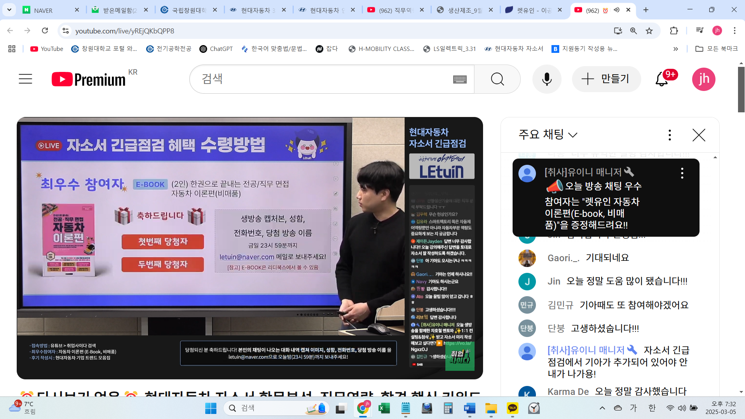Open the 만들기 create menu
The image size is (745, 419).
point(606,79)
